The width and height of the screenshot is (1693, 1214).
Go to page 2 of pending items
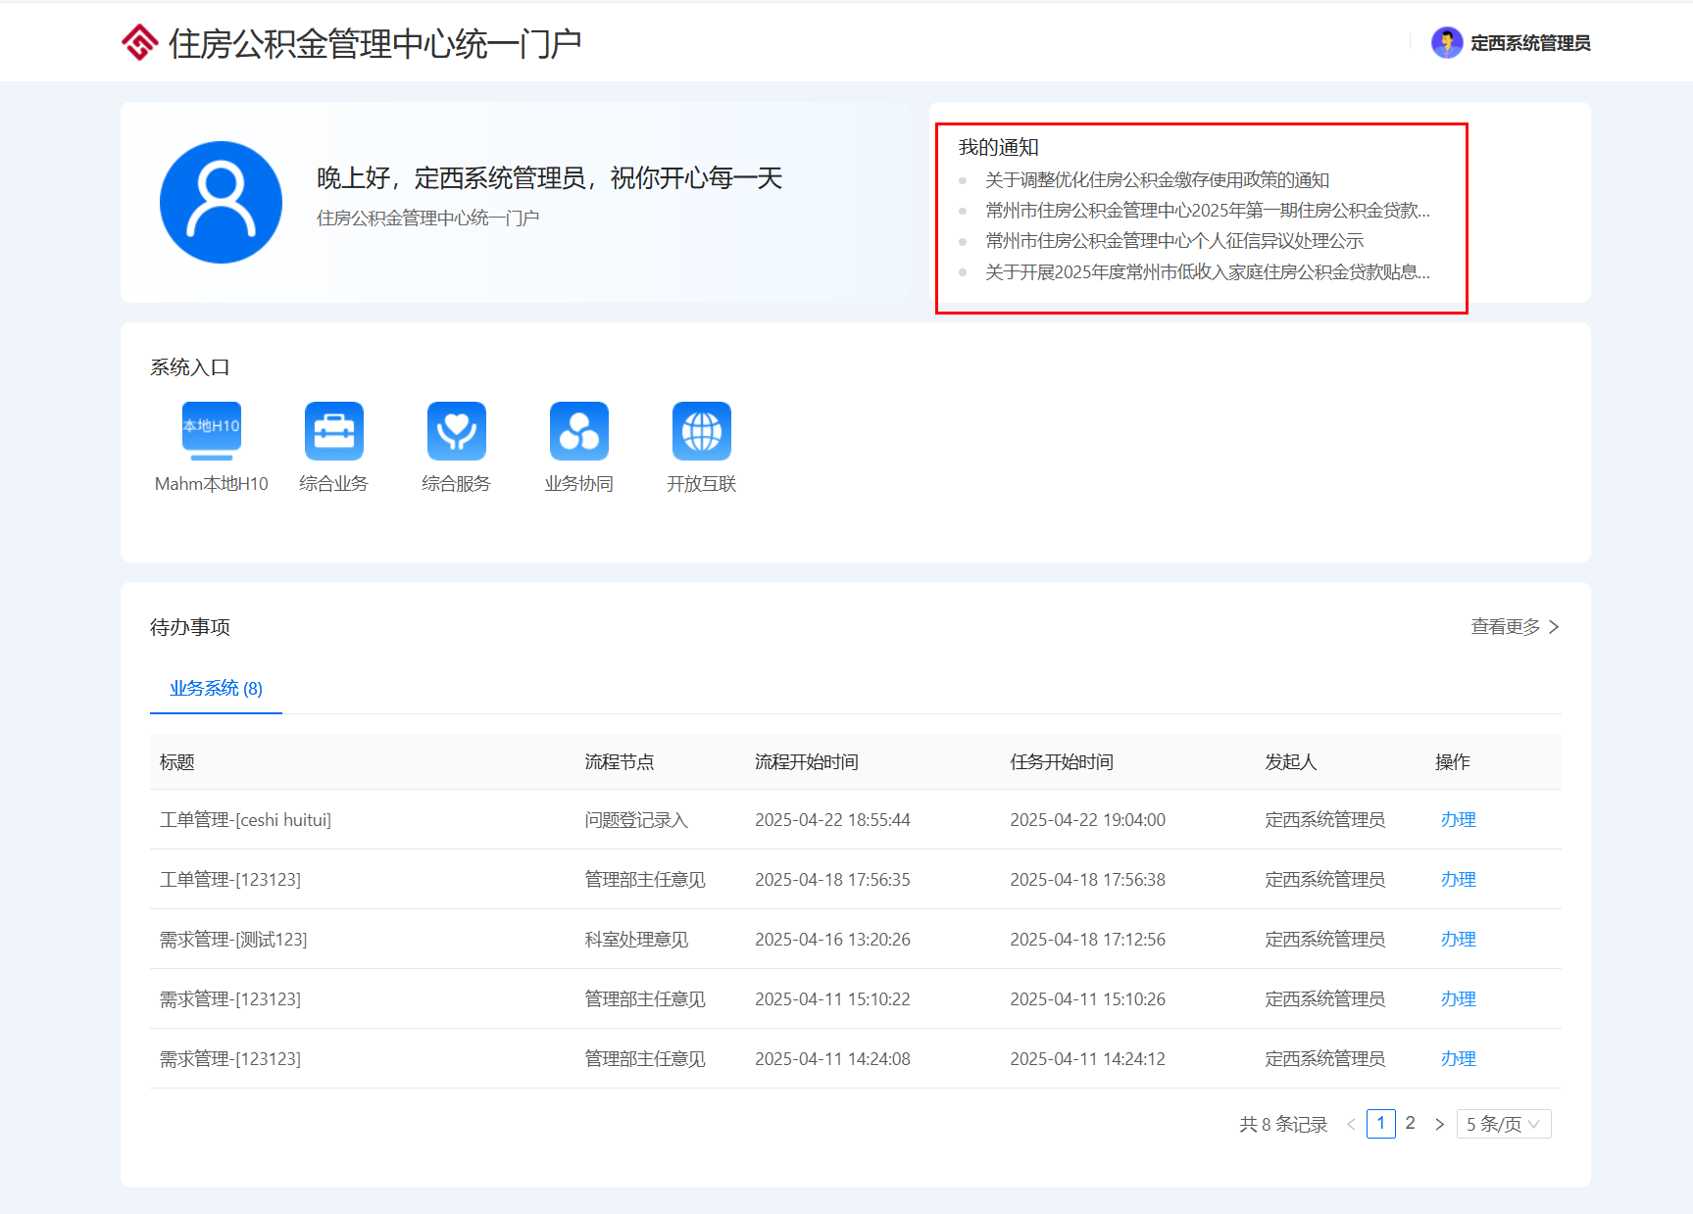coord(1410,1123)
